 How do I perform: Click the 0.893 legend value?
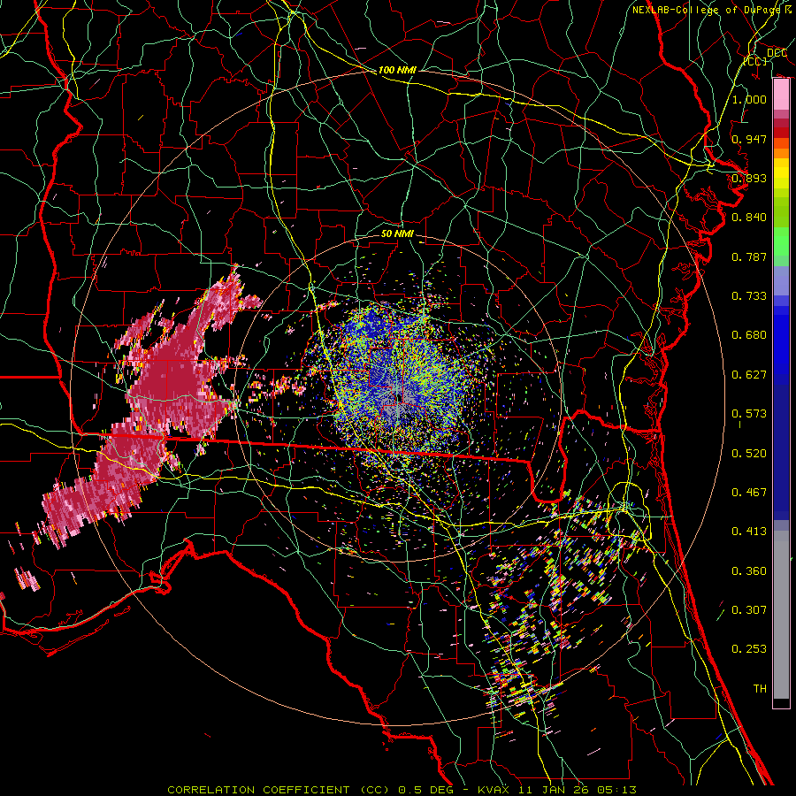pyautogui.click(x=749, y=178)
